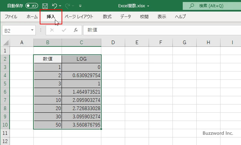Viewport: 241px width, 145px height.
Task: Click cell B6 containing 5
Action: click(48, 92)
